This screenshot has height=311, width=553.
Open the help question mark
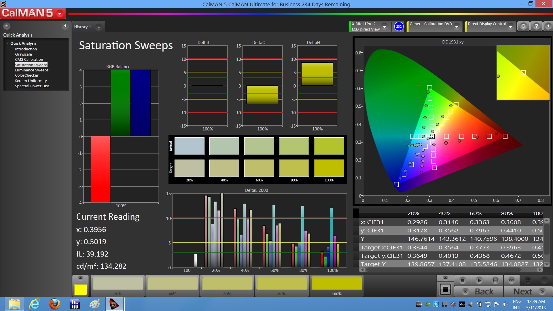(536, 26)
